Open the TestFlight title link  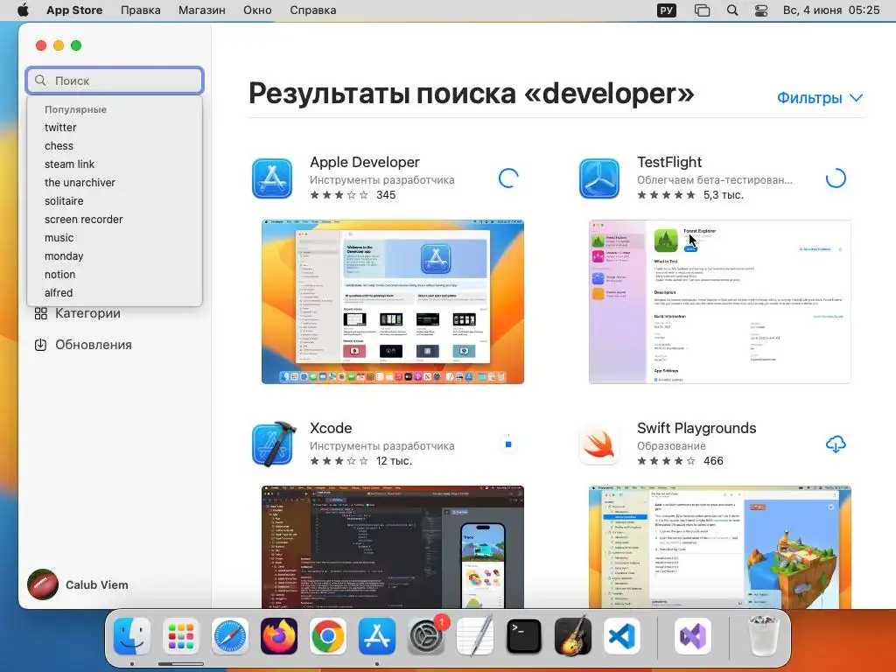pyautogui.click(x=669, y=162)
